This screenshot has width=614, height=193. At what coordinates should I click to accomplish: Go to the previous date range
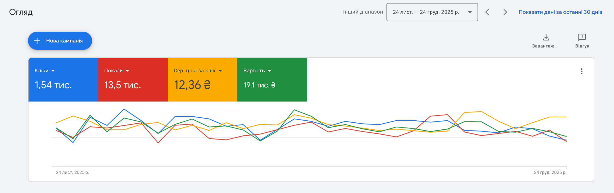[487, 12]
